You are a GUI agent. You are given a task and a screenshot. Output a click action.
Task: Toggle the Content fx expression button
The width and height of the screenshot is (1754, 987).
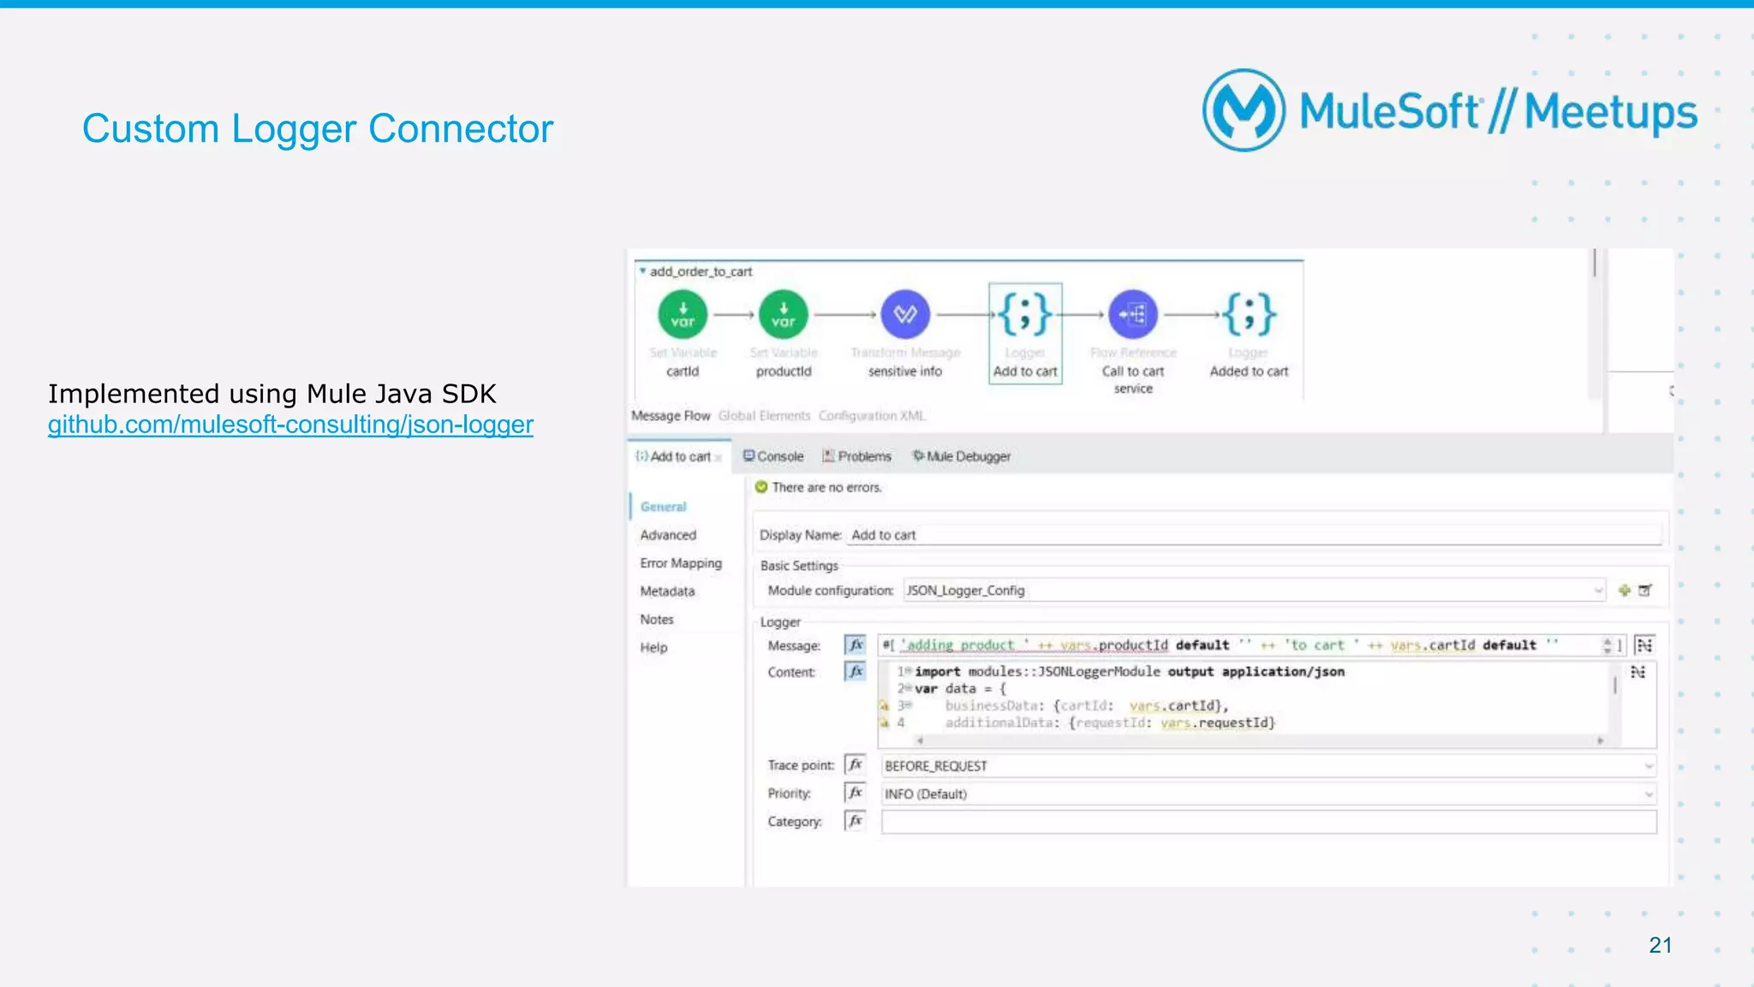[855, 672]
